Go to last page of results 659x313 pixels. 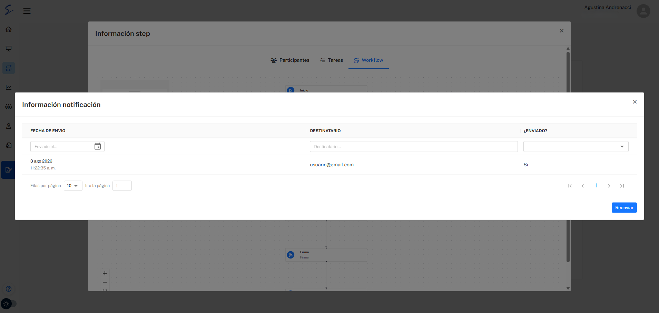622,186
